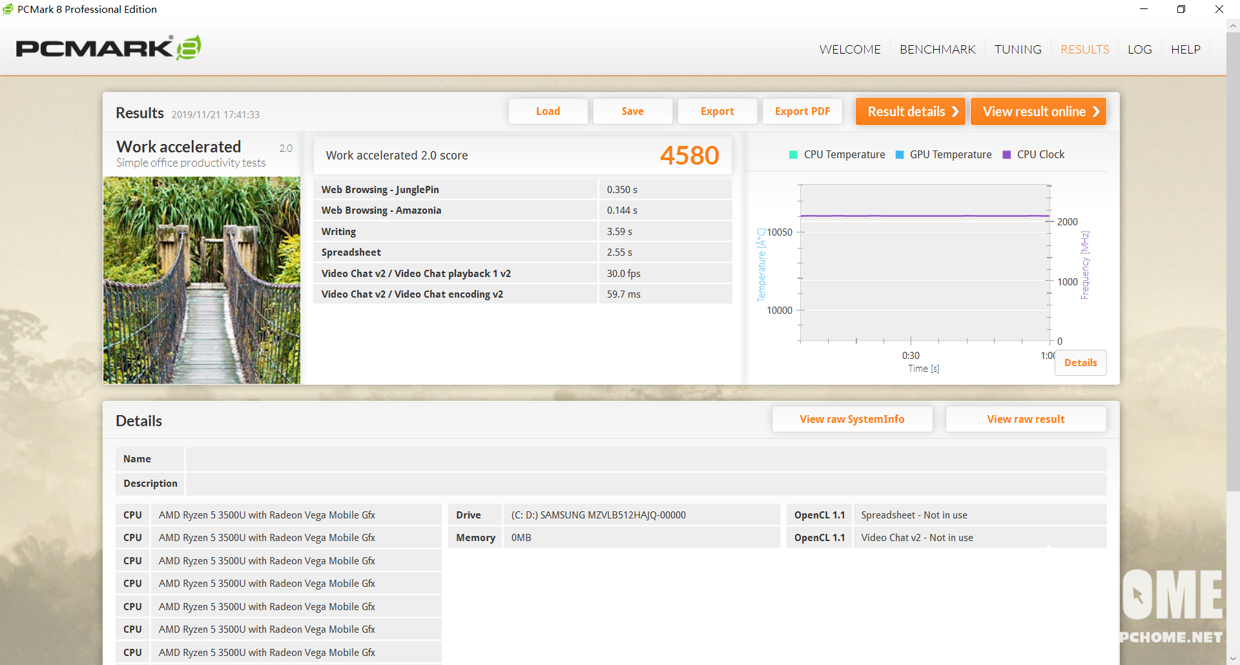This screenshot has width=1240, height=665.
Task: Toggle CPU Temperature legend swatch
Action: tap(793, 155)
